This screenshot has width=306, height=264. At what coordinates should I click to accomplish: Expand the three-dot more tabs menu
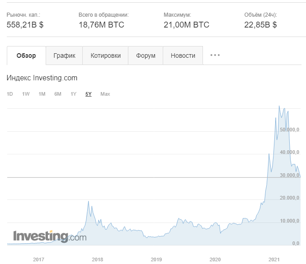coord(215,55)
